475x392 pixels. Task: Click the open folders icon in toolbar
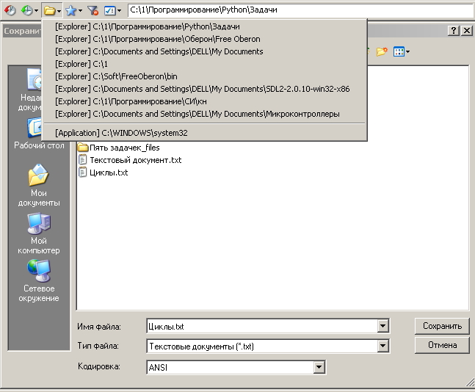[49, 10]
